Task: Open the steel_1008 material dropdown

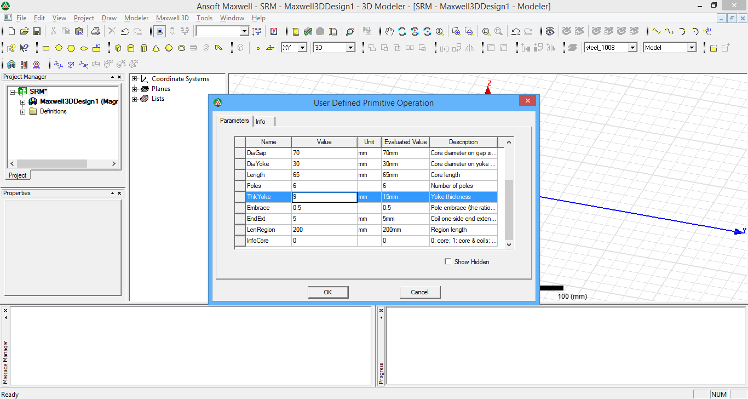Action: coord(632,48)
